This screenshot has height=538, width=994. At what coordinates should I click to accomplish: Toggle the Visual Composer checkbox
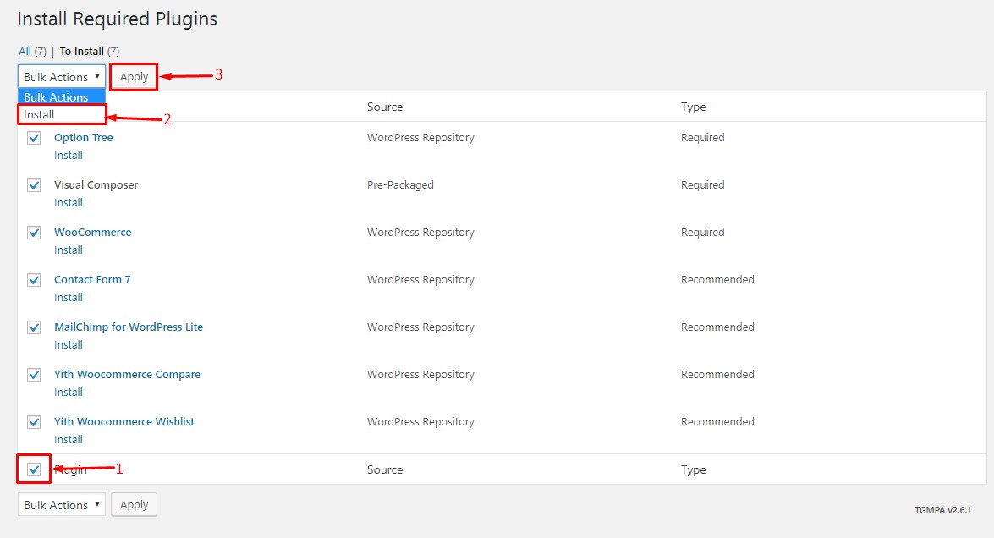tap(34, 185)
